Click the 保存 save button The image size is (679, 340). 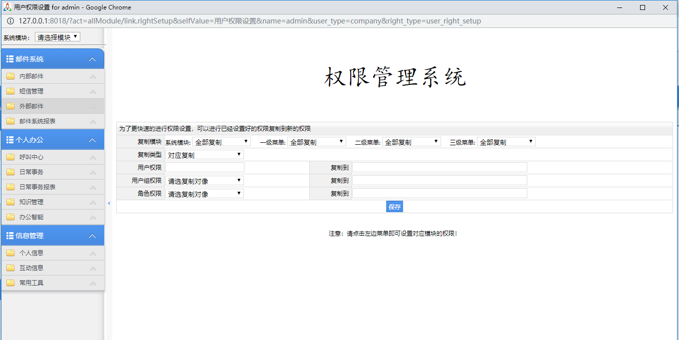point(394,206)
